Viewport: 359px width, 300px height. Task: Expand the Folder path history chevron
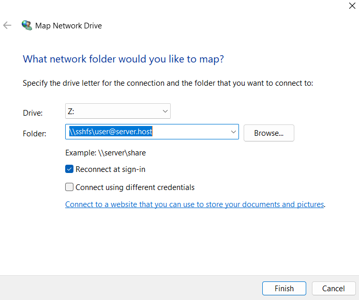coord(233,132)
